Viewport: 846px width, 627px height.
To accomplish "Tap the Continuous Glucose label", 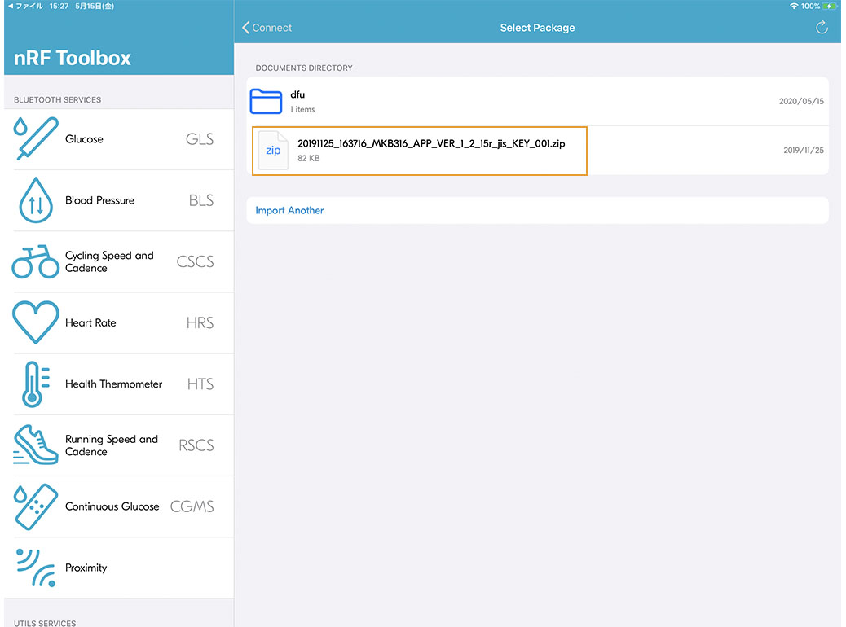I will click(x=112, y=506).
